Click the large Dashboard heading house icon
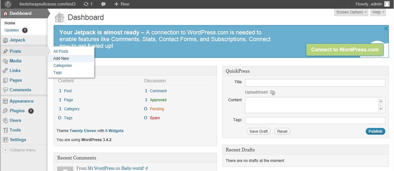394x171 pixels. click(59, 17)
